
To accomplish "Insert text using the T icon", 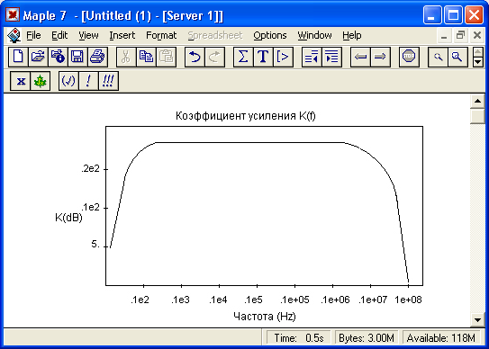I will (x=263, y=57).
